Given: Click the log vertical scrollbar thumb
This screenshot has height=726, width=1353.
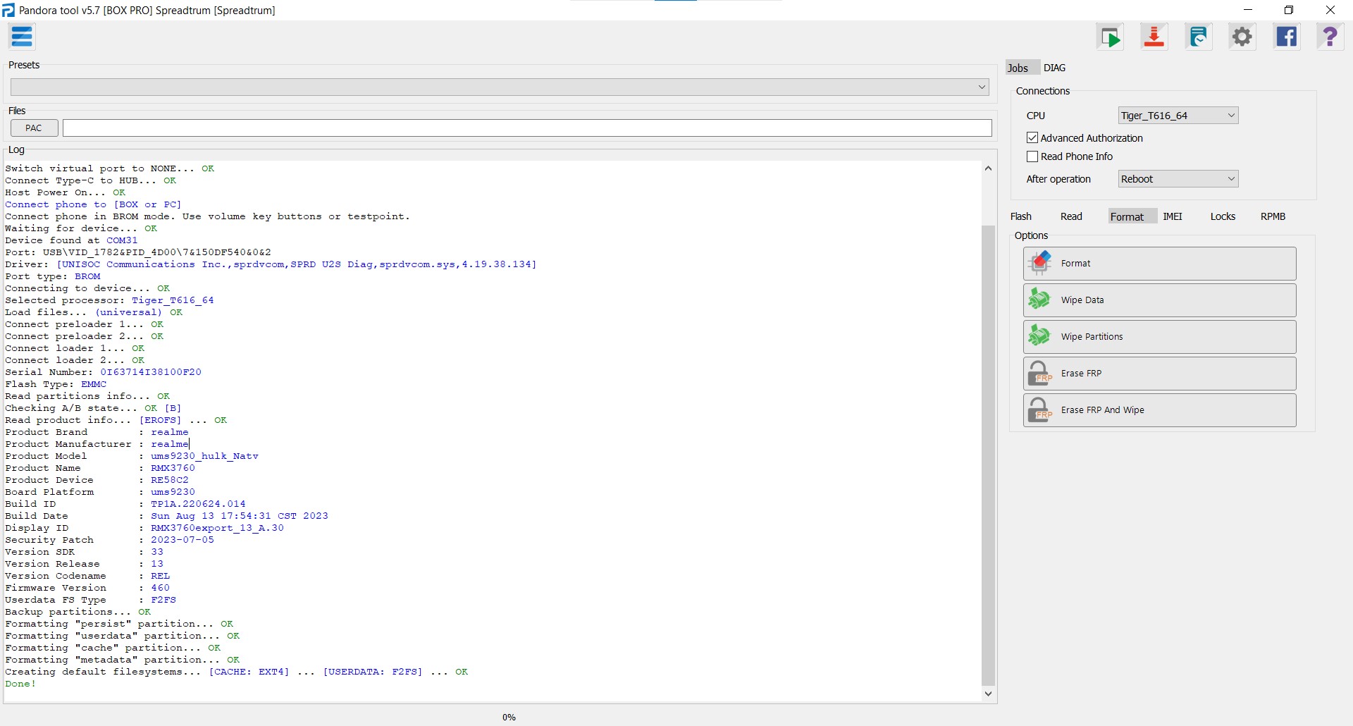Looking at the screenshot, I should coord(988,455).
